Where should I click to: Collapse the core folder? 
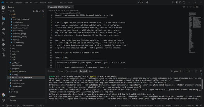point(14,17)
